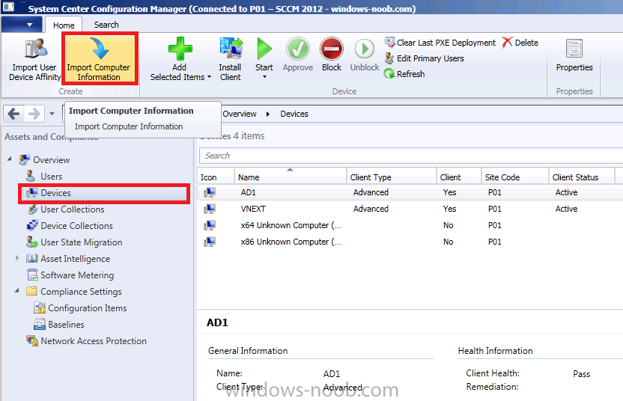
Task: Select Devices in the navigation tree
Action: [x=104, y=193]
